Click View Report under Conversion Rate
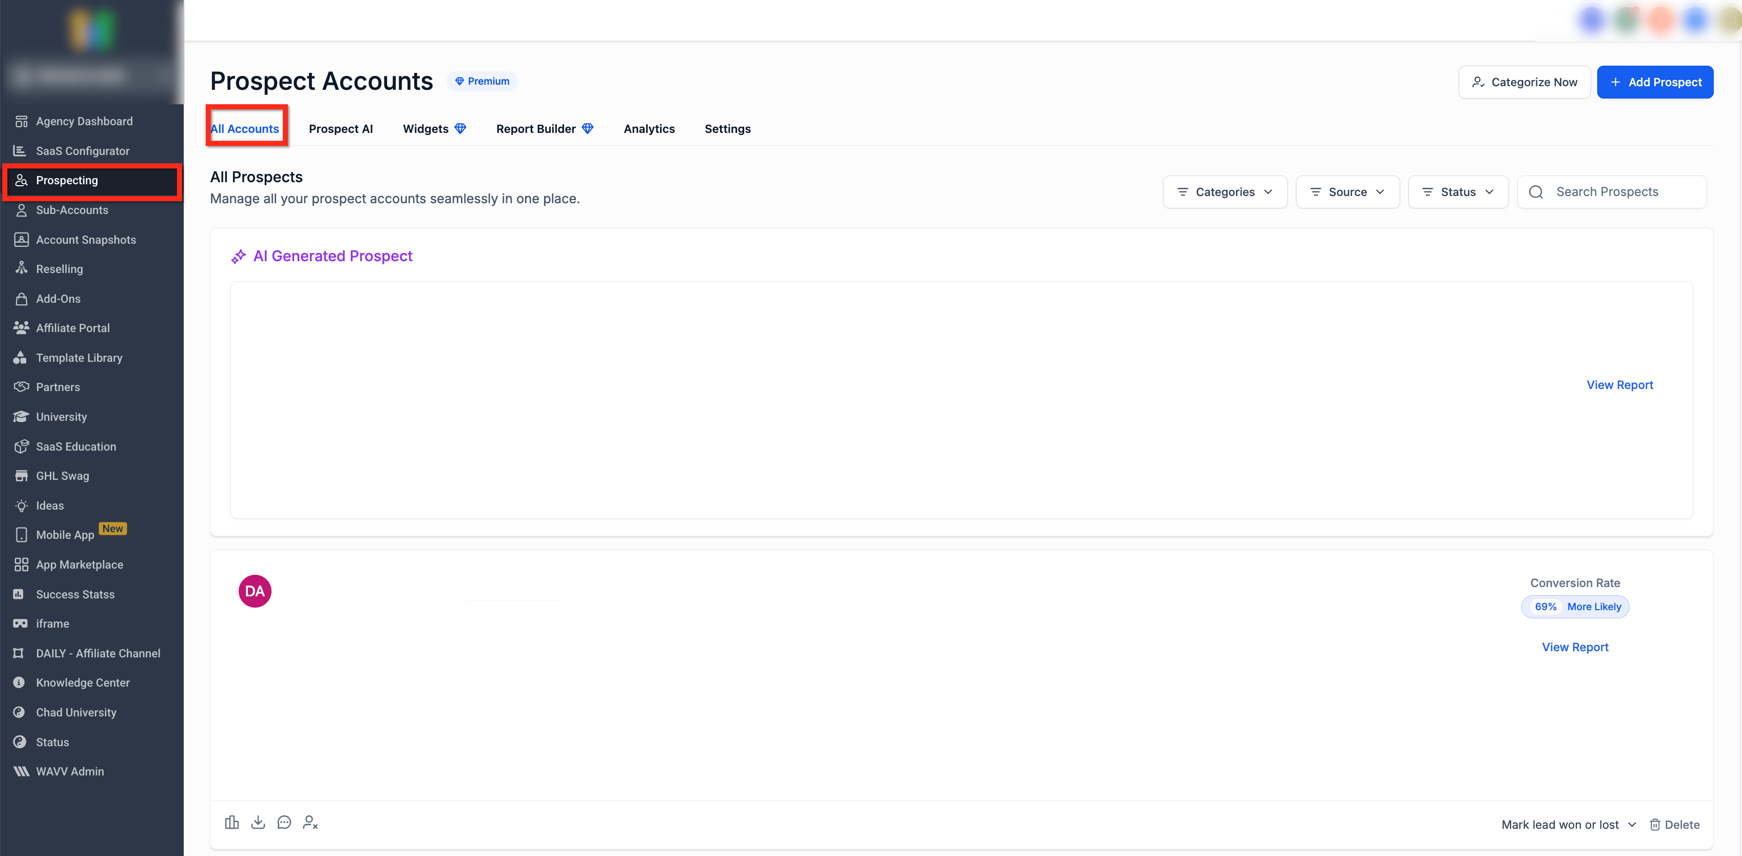Image resolution: width=1742 pixels, height=856 pixels. [1574, 647]
